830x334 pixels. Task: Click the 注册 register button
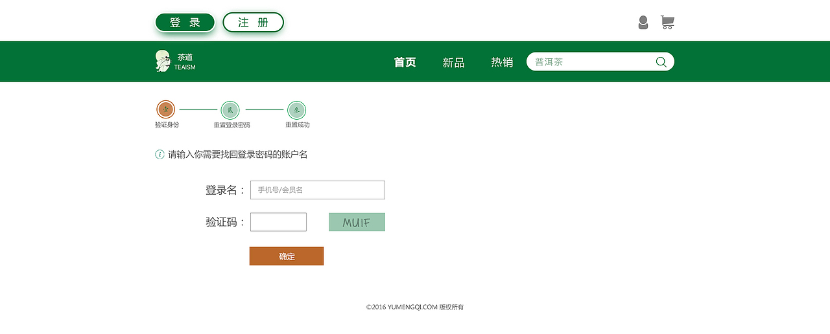pyautogui.click(x=254, y=23)
